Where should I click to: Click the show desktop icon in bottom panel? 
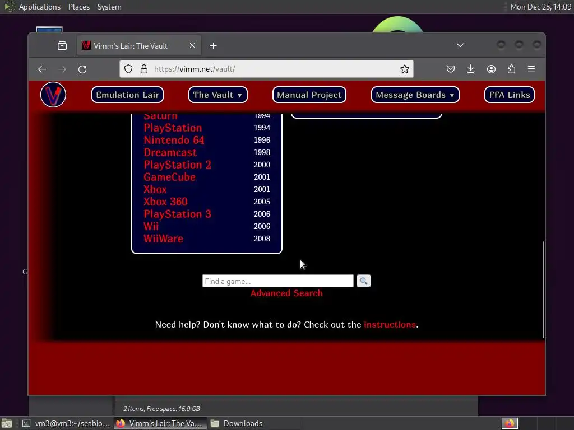(x=7, y=423)
